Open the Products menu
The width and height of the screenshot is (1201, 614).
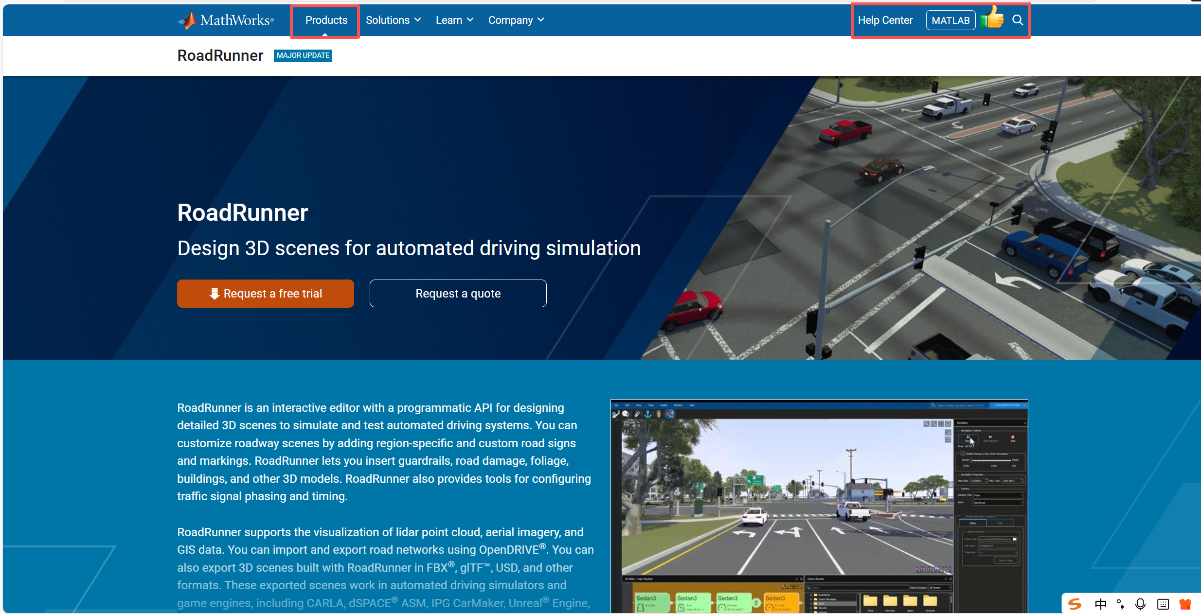[326, 20]
